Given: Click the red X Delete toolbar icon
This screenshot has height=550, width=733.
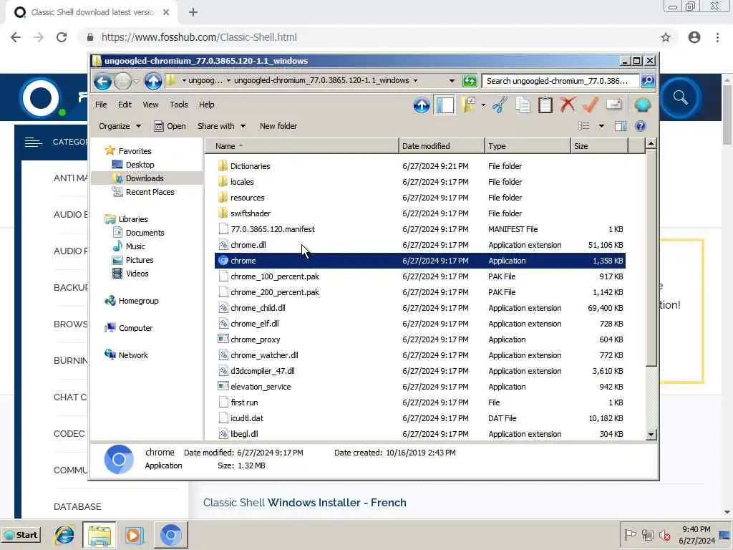Looking at the screenshot, I should pyautogui.click(x=568, y=105).
